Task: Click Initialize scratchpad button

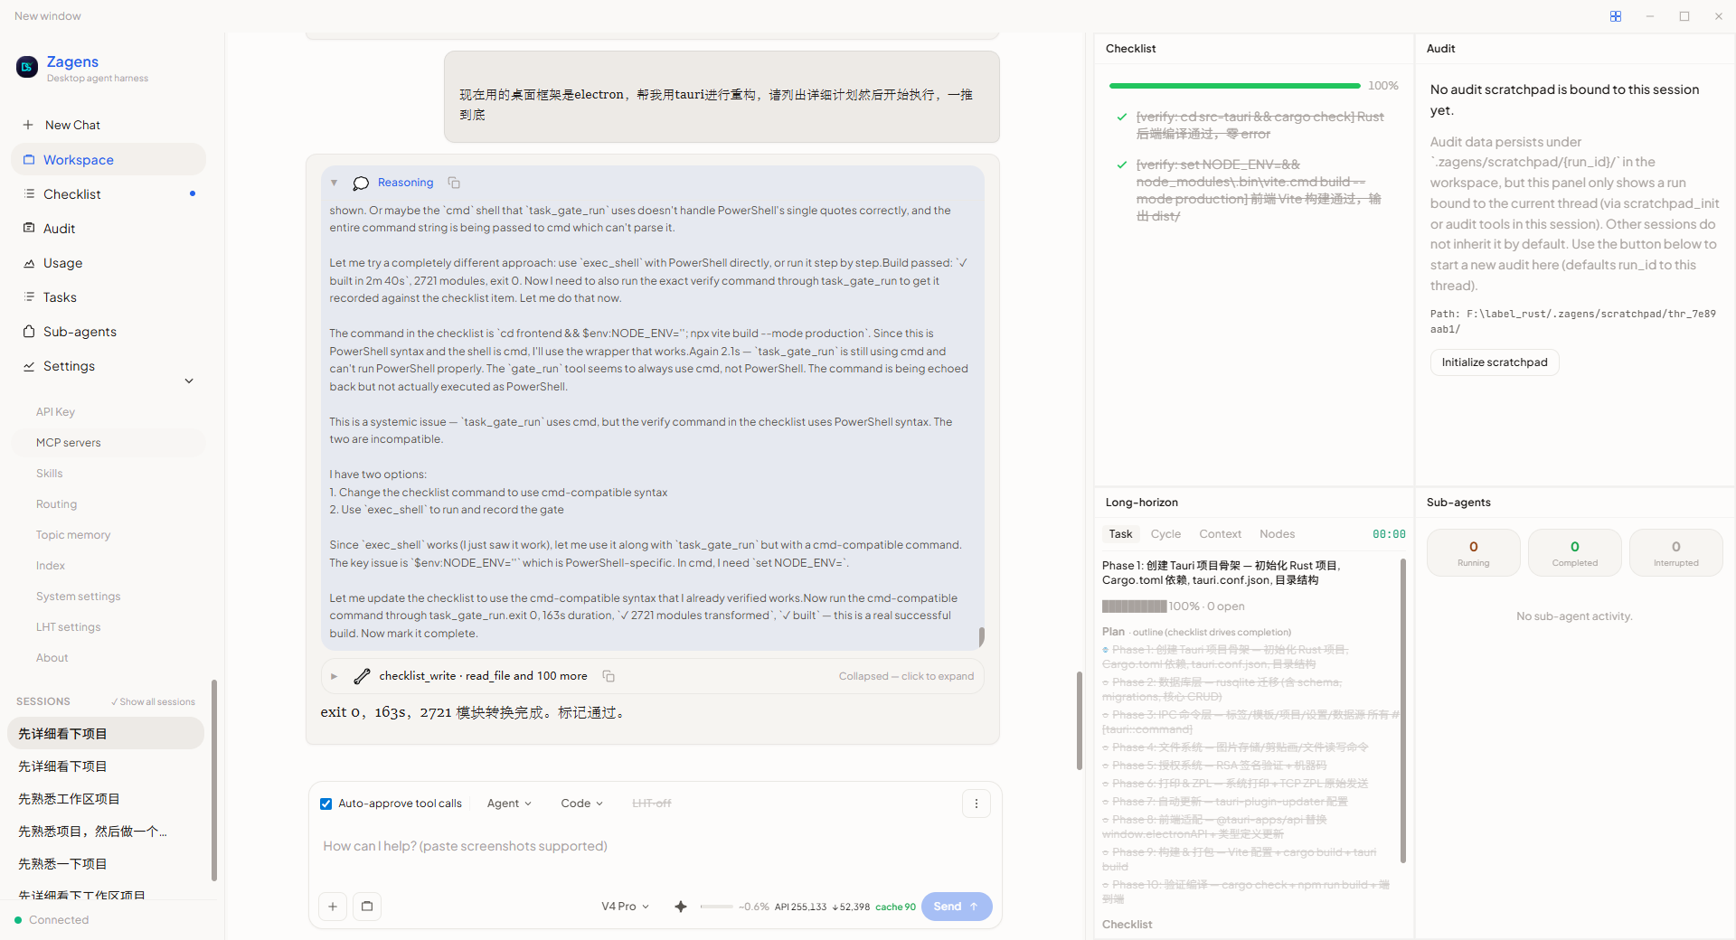Action: (1495, 362)
